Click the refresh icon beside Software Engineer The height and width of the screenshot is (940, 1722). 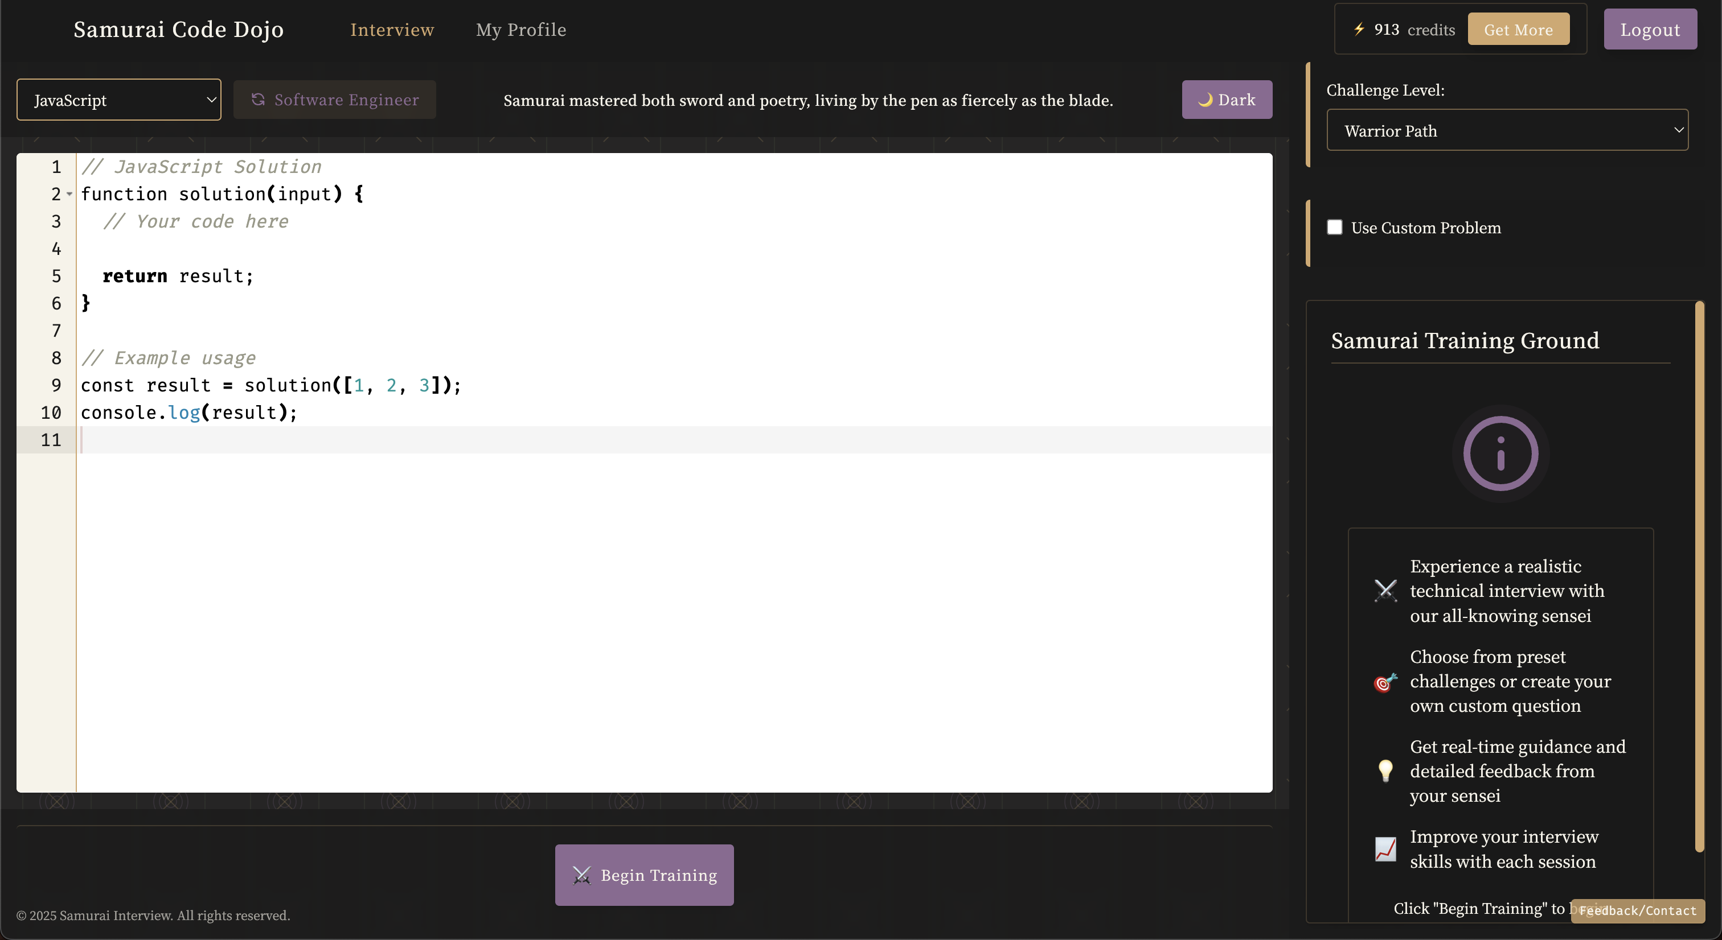(x=258, y=100)
